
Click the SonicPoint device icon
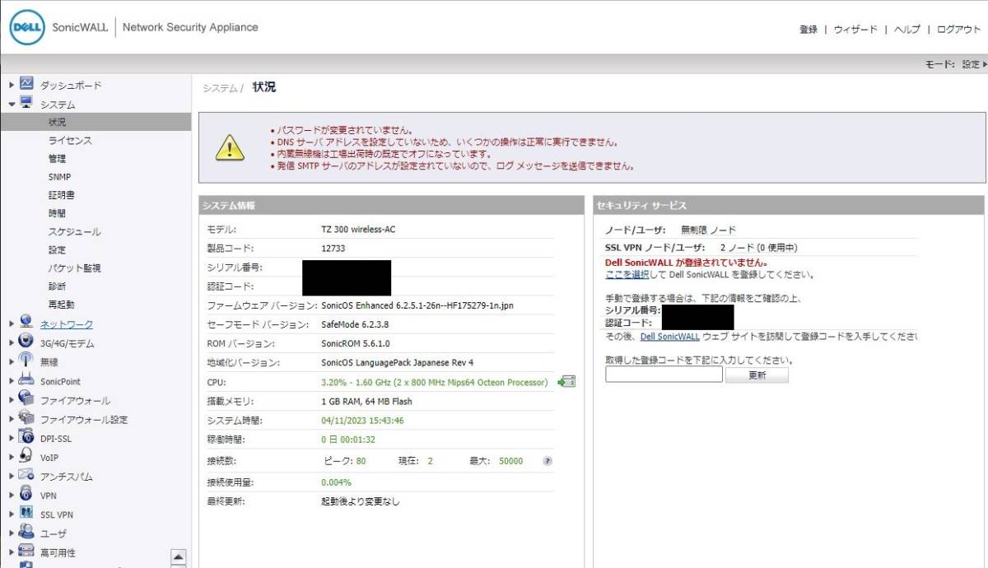click(26, 380)
